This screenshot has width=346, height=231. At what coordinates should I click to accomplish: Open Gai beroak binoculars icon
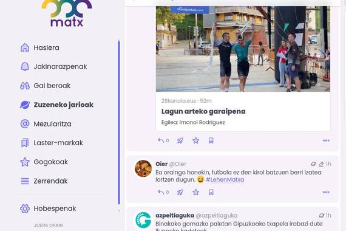(25, 86)
